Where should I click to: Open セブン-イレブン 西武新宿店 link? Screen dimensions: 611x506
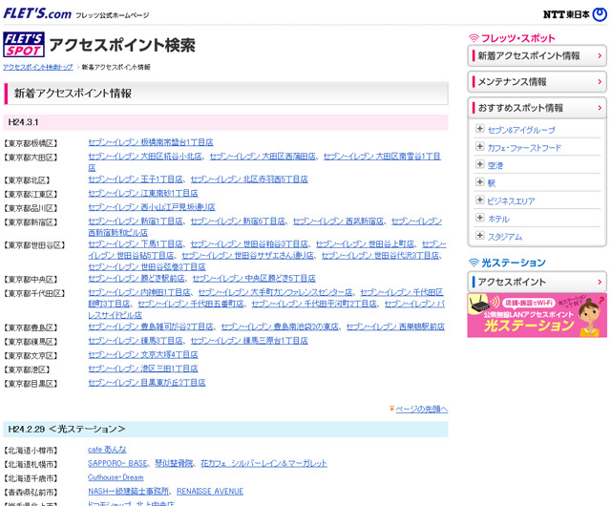(x=338, y=221)
